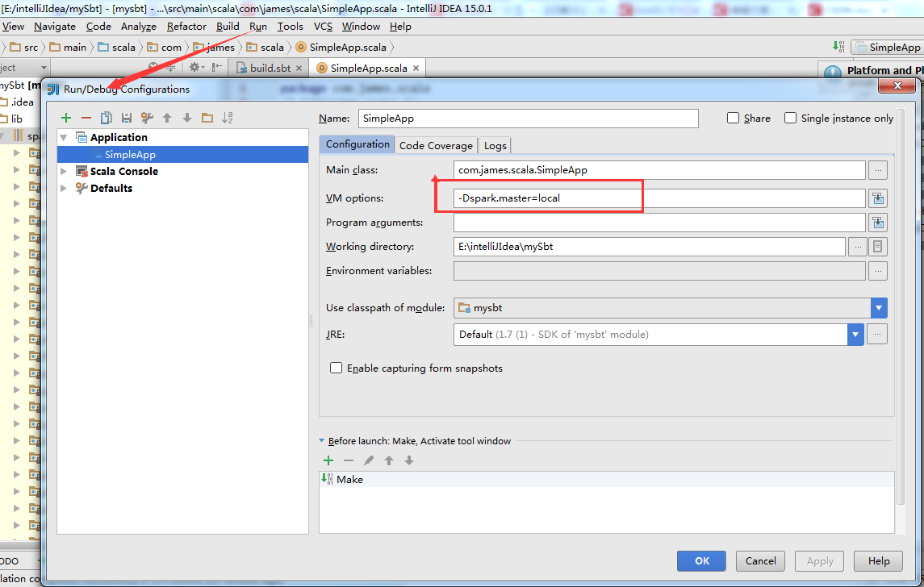This screenshot has height=587, width=924.
Task: Sort configurations alphabetically
Action: coord(228,119)
